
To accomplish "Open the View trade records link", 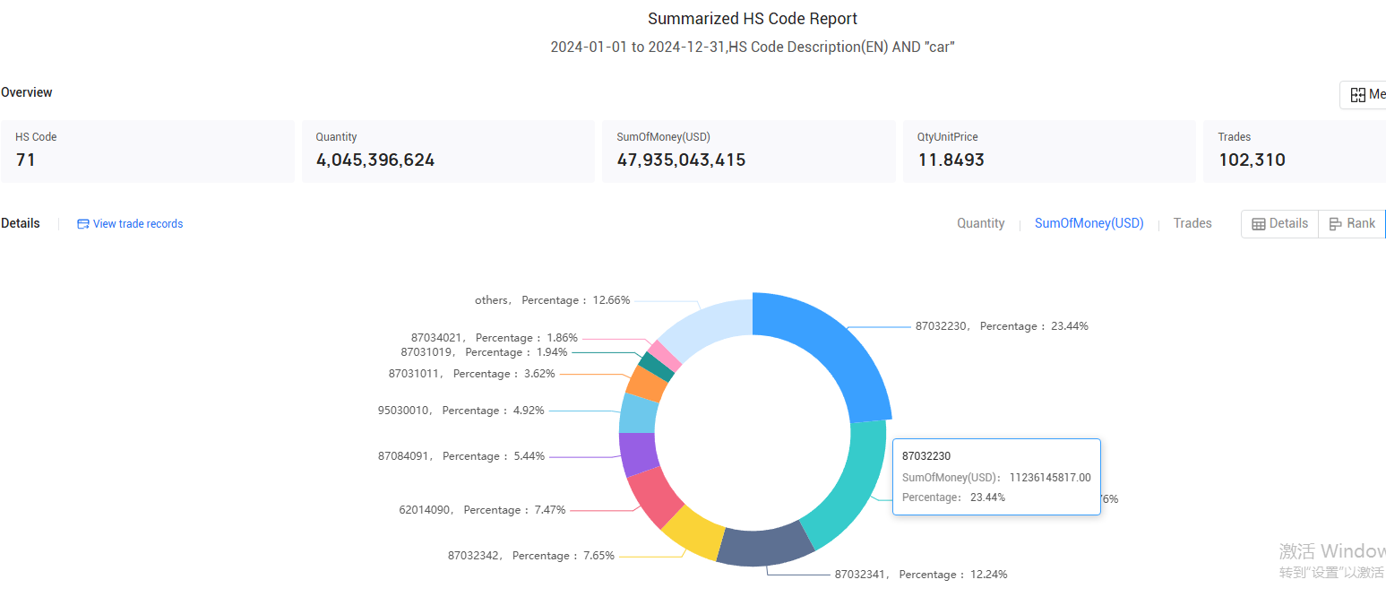I will 130,224.
